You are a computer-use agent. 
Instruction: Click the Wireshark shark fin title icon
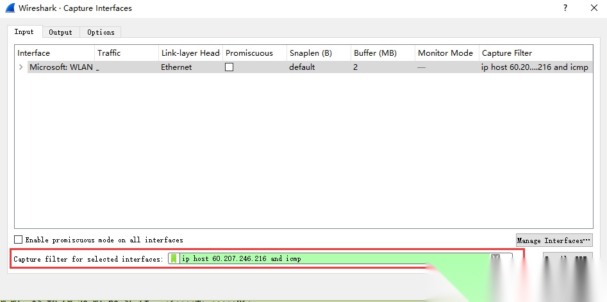coord(10,8)
